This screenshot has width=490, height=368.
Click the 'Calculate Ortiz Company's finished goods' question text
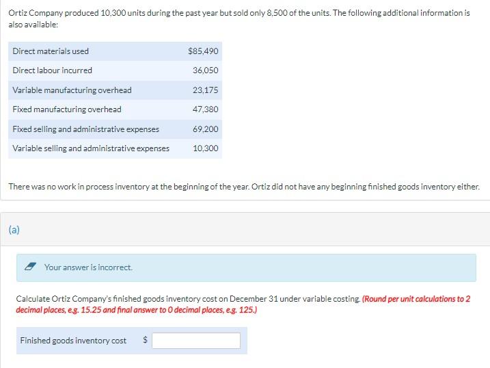point(188,299)
